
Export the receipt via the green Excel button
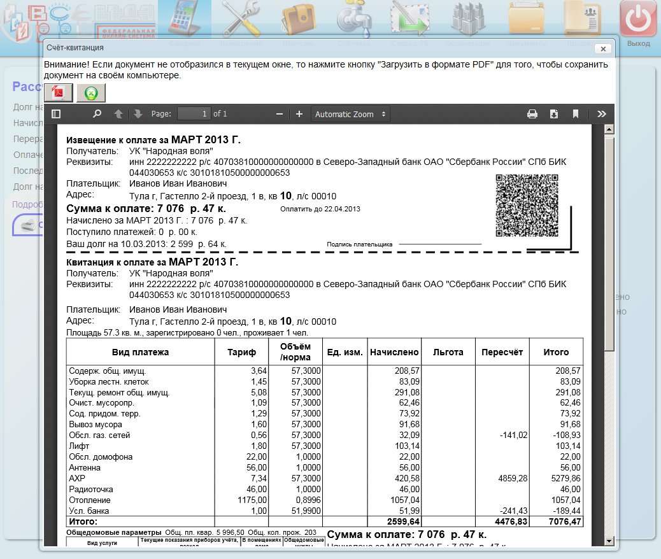91,93
